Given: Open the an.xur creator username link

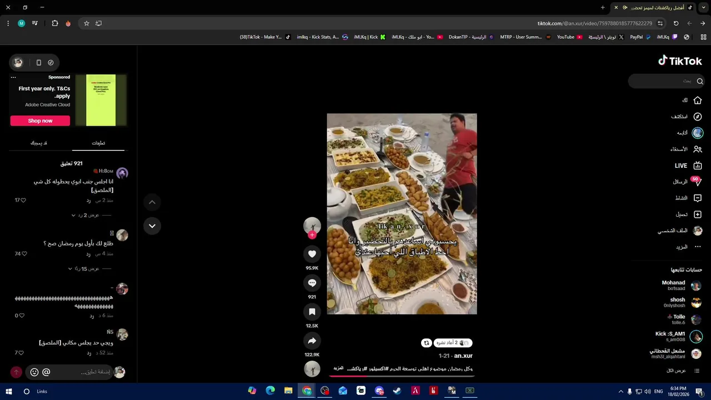Looking at the screenshot, I should click(463, 356).
